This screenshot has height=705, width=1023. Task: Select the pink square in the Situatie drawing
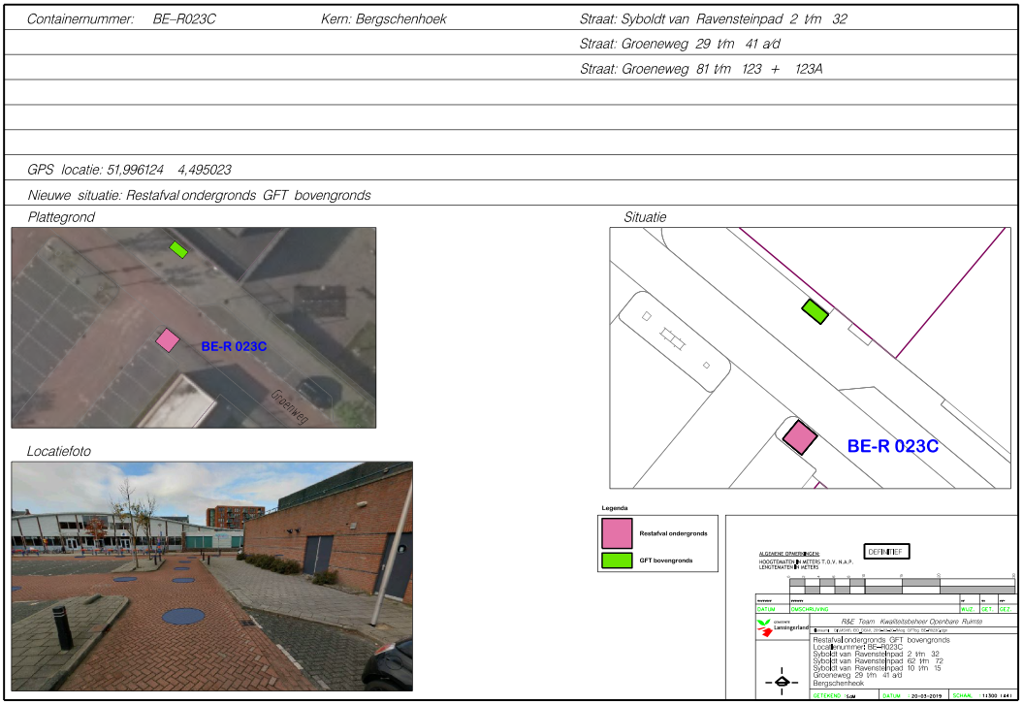click(799, 437)
